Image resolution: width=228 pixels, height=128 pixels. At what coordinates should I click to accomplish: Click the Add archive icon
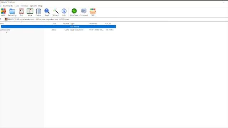pos(3,12)
